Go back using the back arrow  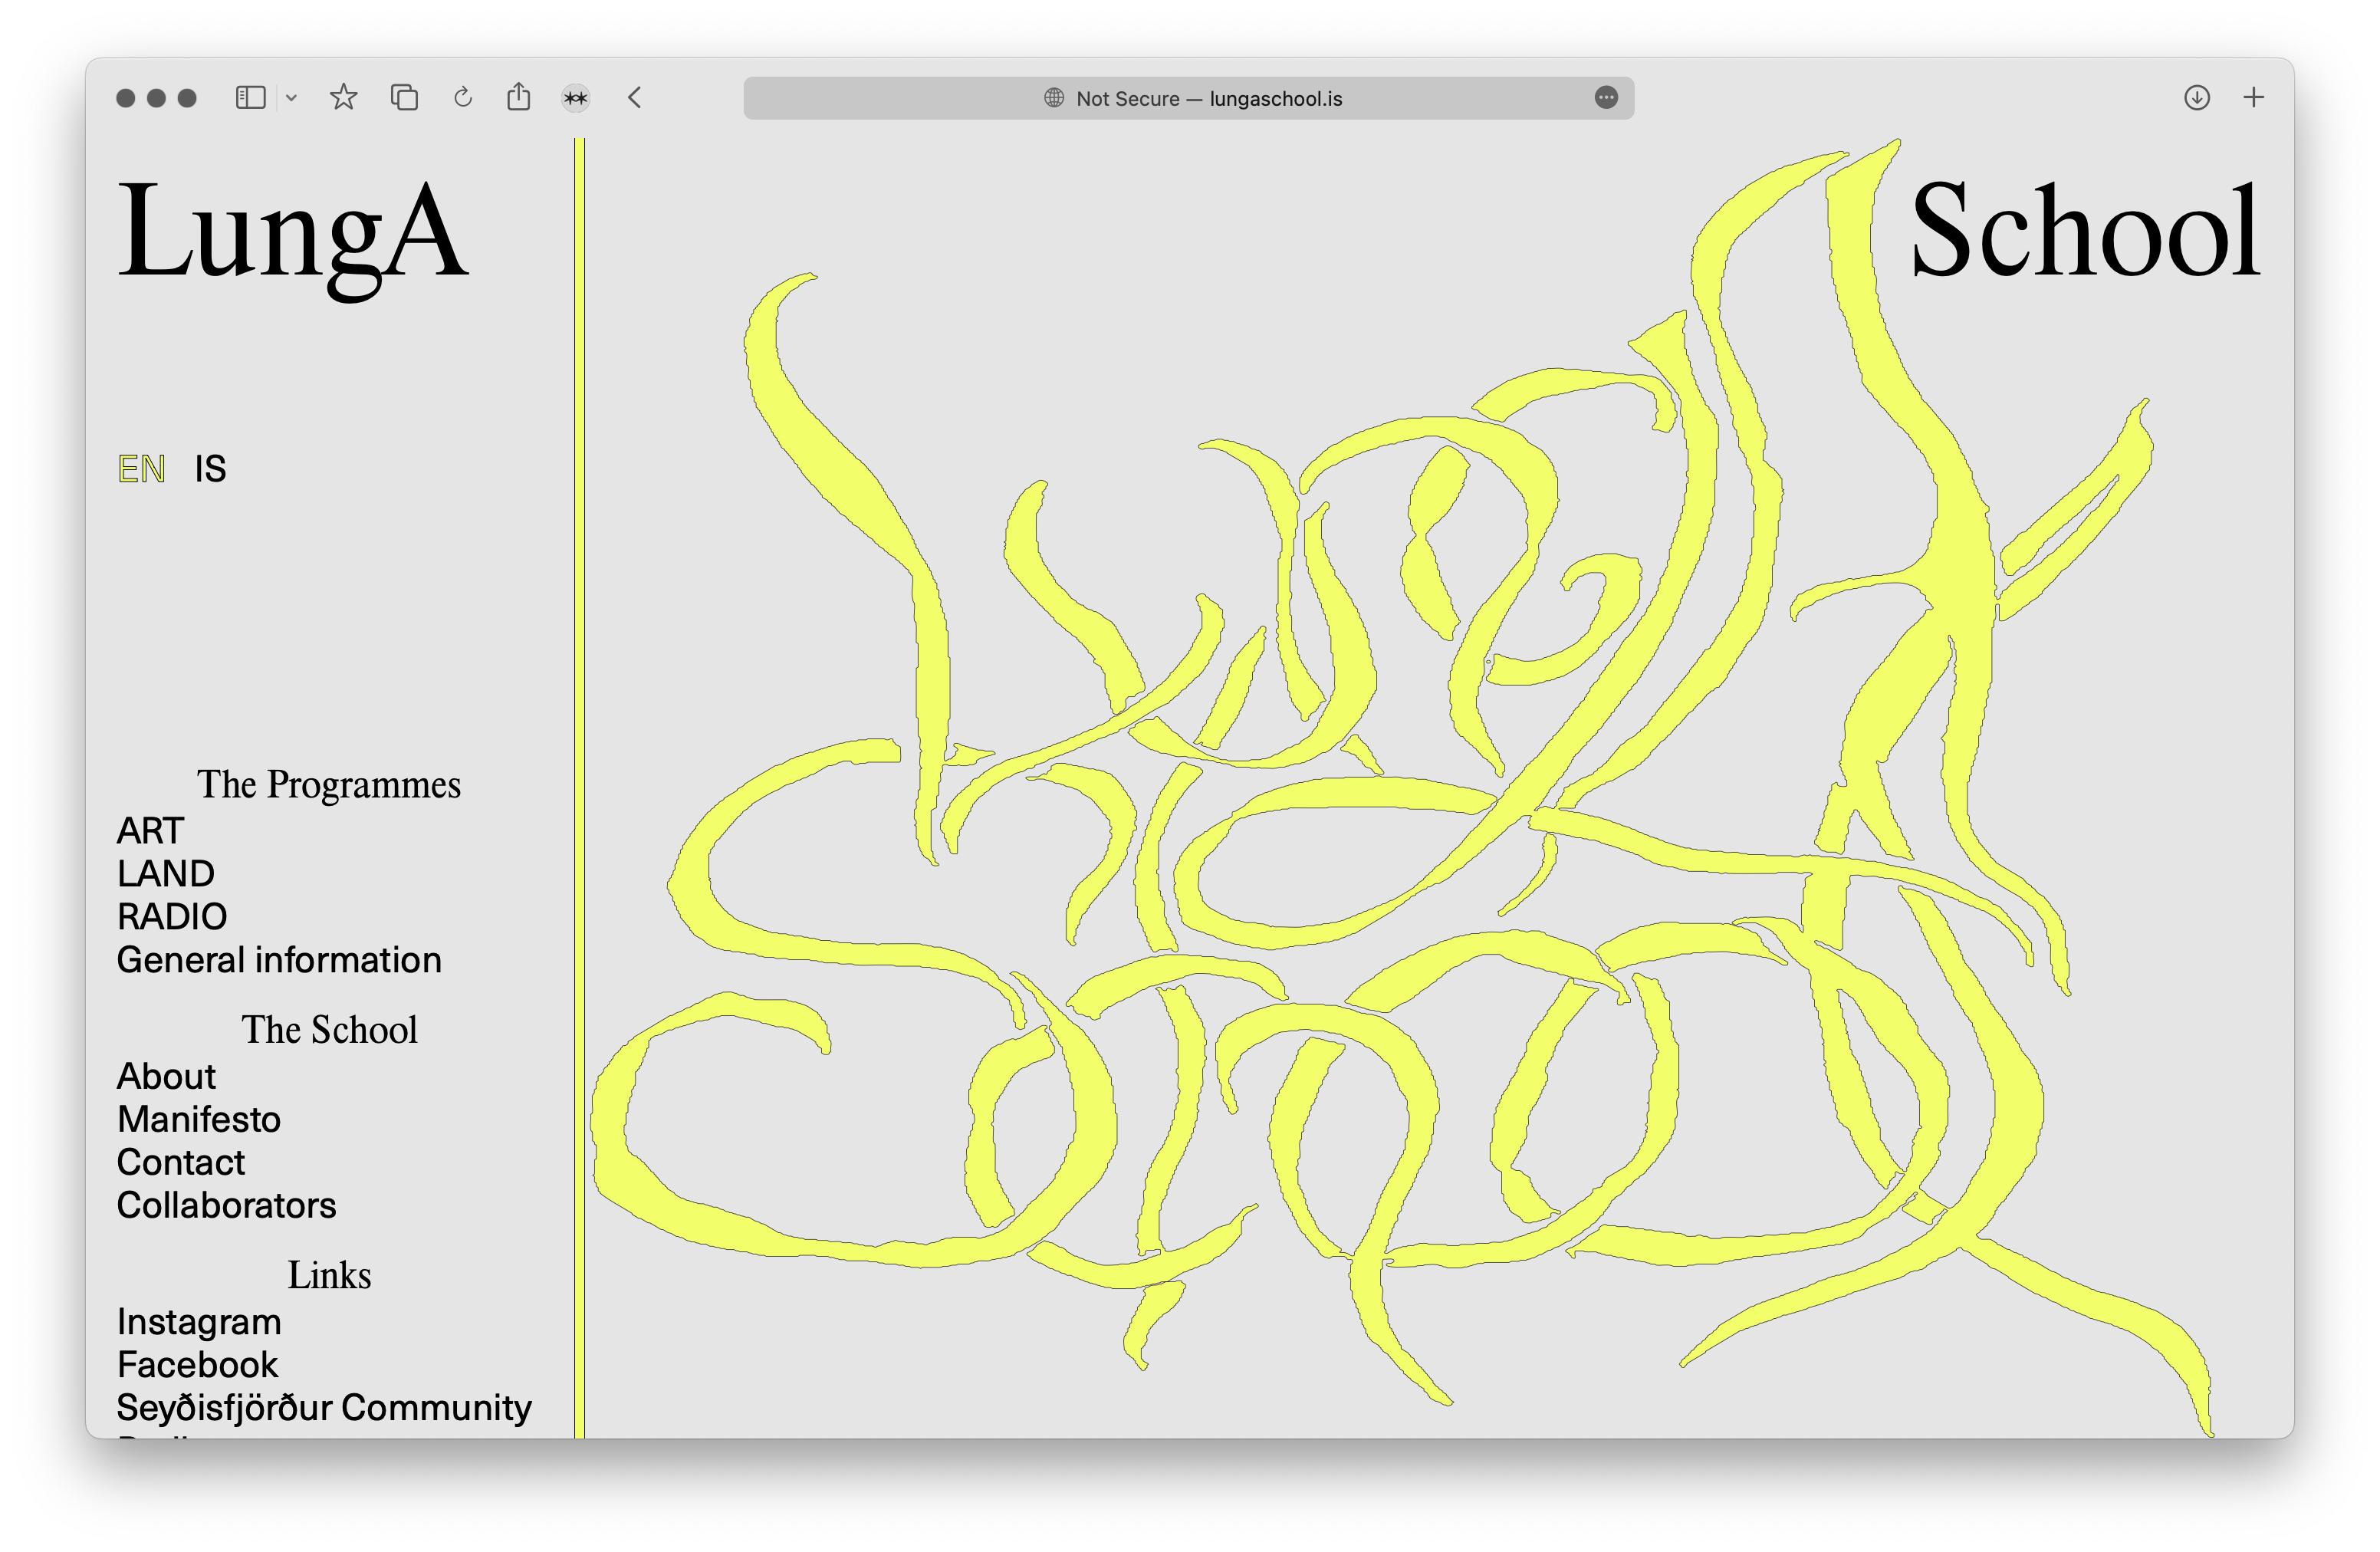click(x=635, y=98)
